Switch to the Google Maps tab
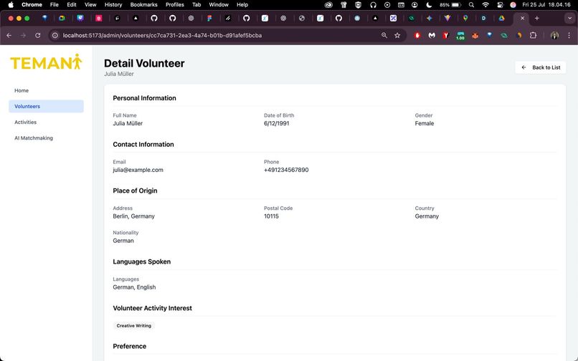 465,18
